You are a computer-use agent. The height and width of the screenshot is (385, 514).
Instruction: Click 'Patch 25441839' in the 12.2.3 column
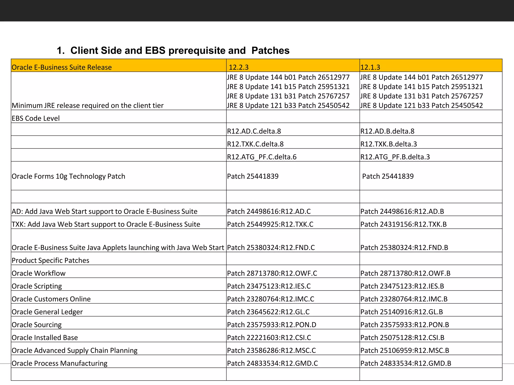tap(253, 176)
